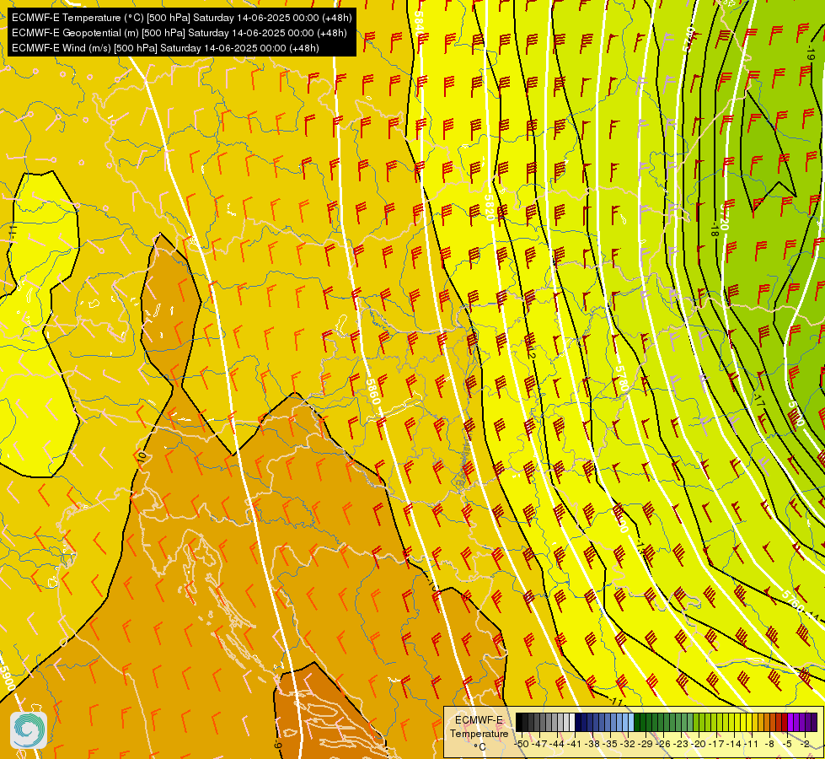Click the darkest purple swatch ending the legend
This screenshot has height=759, width=825.
(814, 723)
